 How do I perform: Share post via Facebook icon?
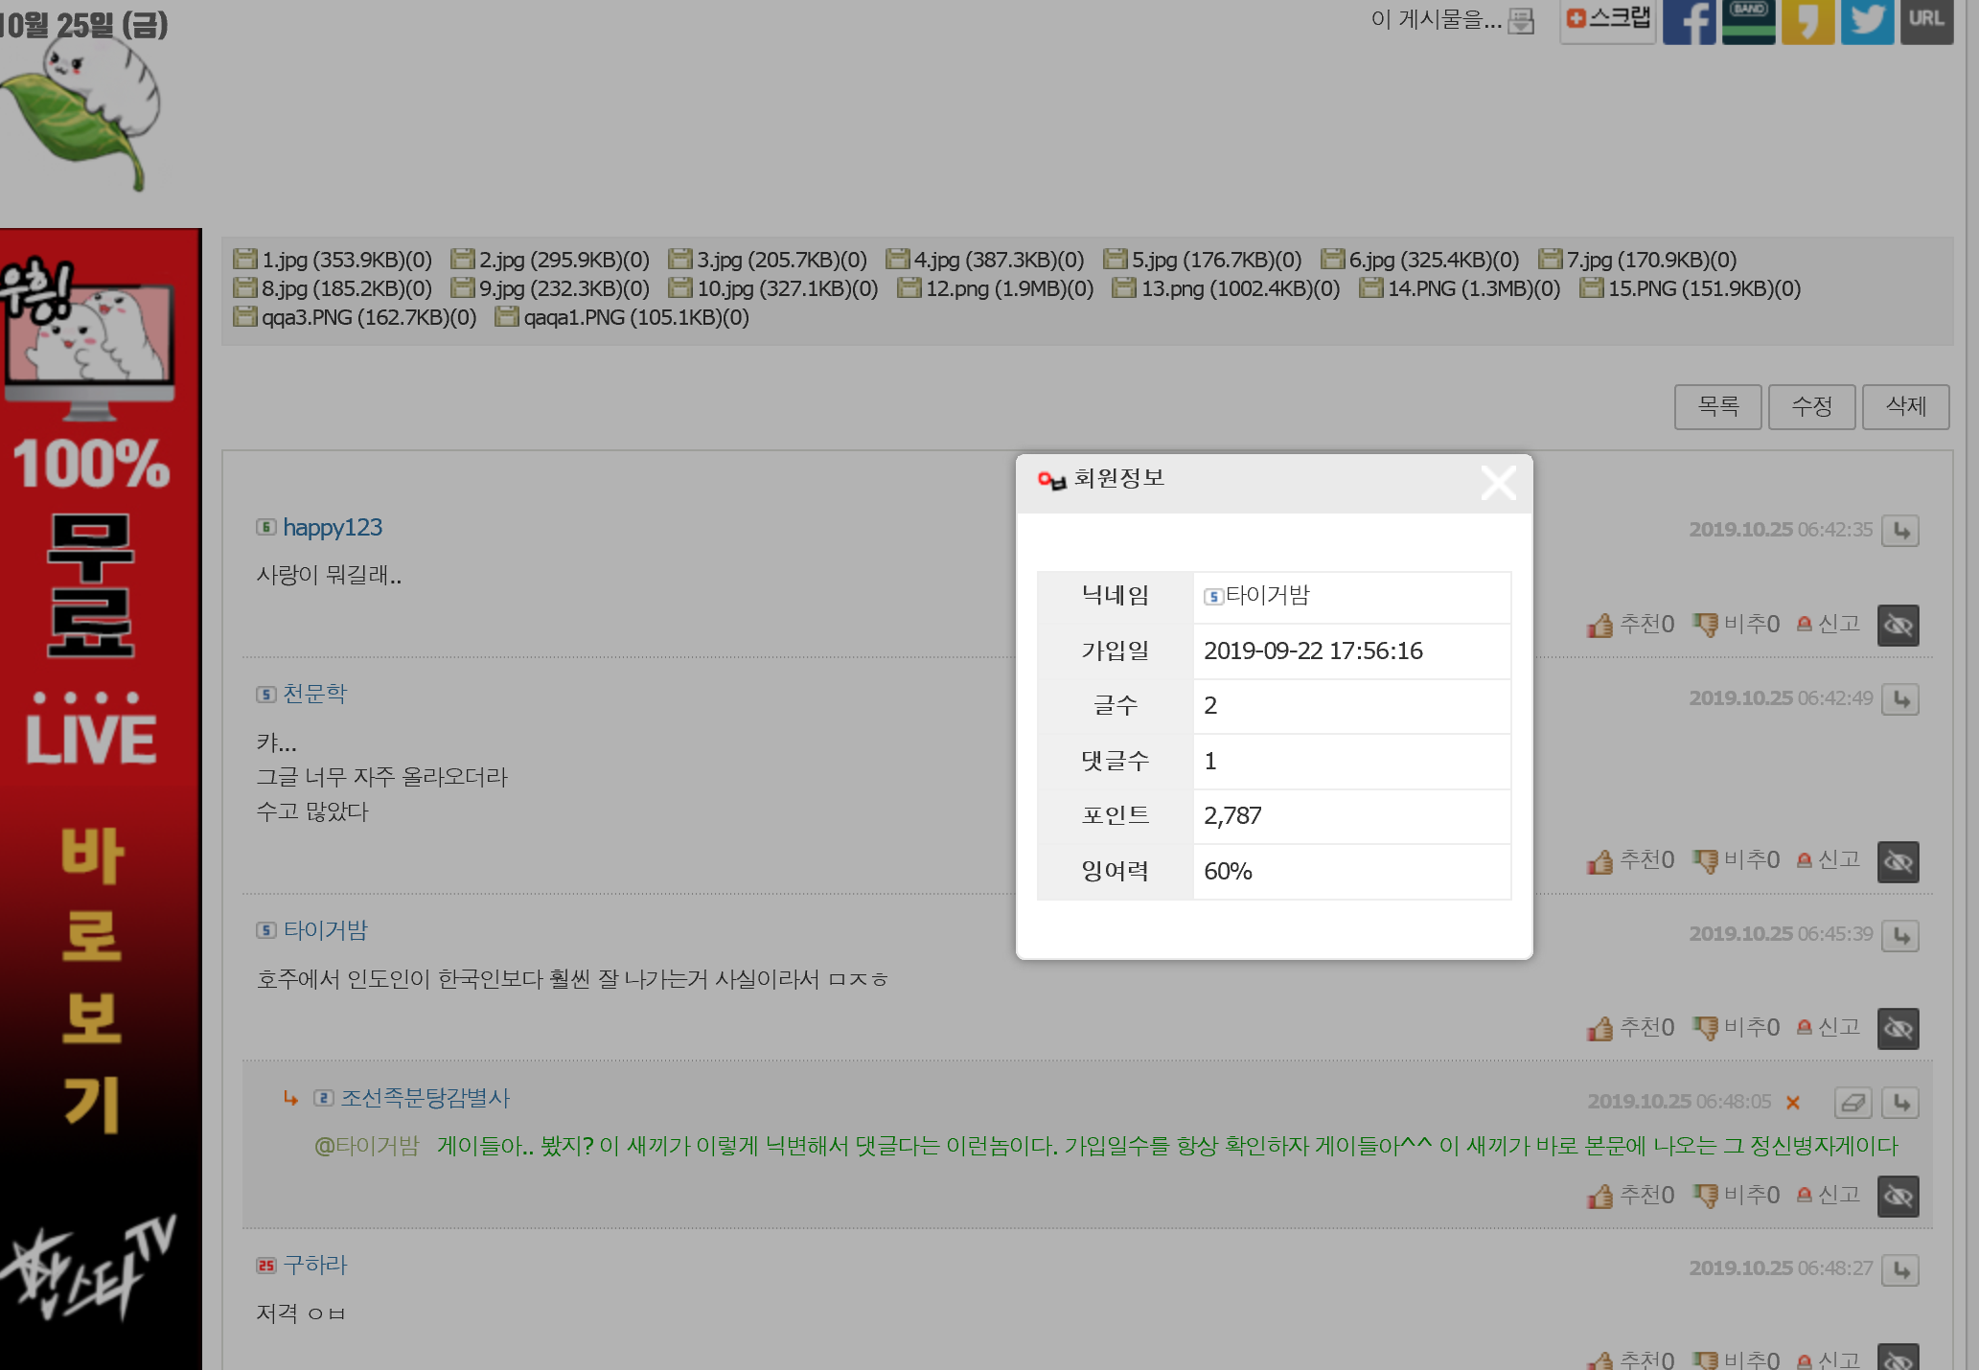click(x=1689, y=21)
